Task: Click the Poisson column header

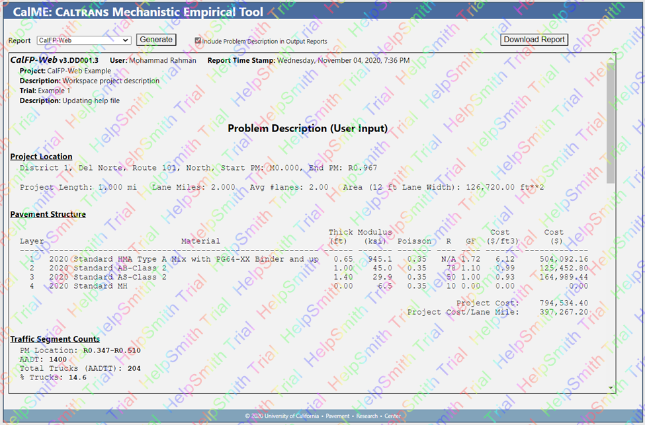Action: click(414, 241)
